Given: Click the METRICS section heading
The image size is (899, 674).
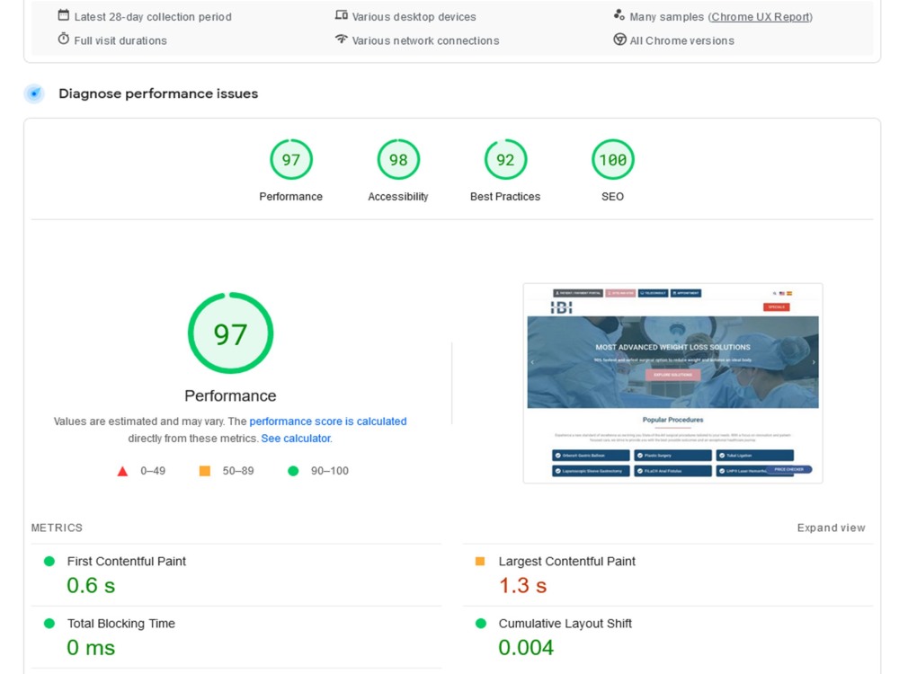Looking at the screenshot, I should click(x=57, y=528).
